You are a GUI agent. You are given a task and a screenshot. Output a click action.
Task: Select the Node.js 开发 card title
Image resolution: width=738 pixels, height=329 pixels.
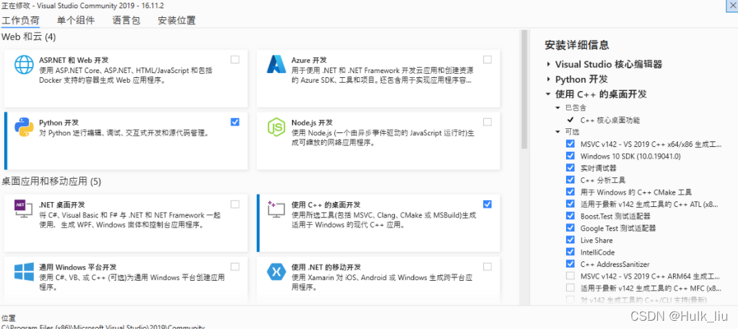312,122
